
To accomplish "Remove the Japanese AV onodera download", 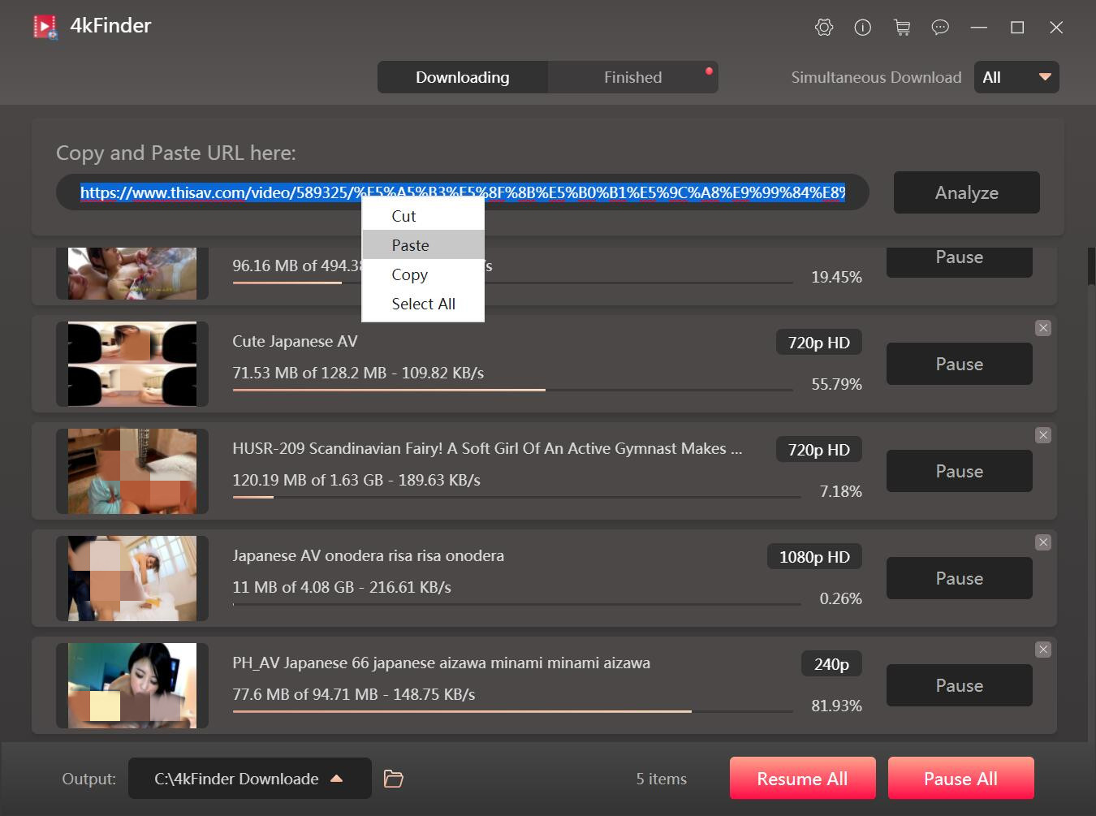I will click(x=1042, y=542).
